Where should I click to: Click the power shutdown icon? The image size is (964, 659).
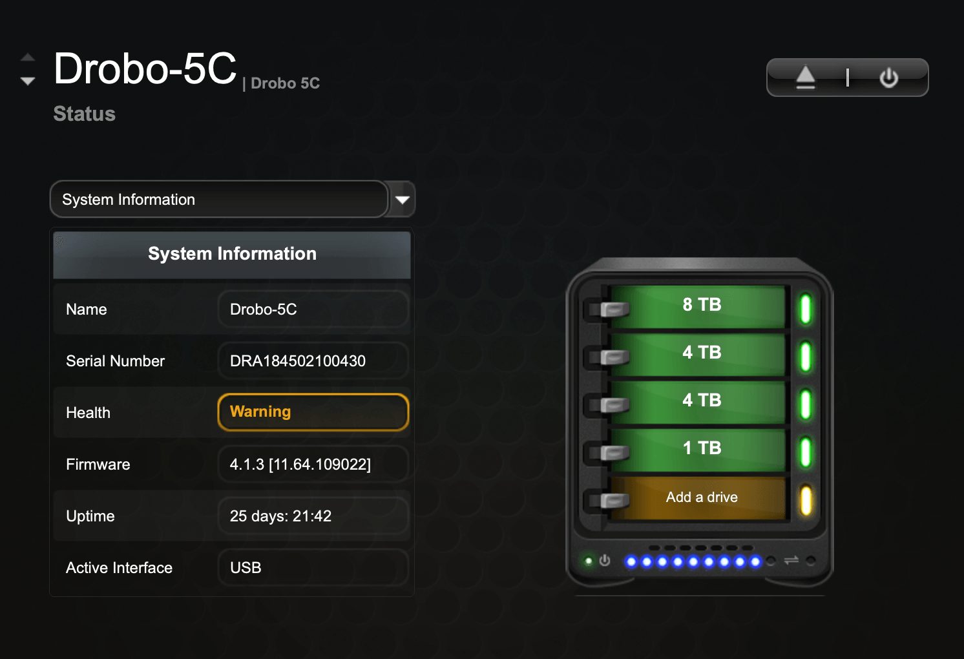(x=889, y=78)
